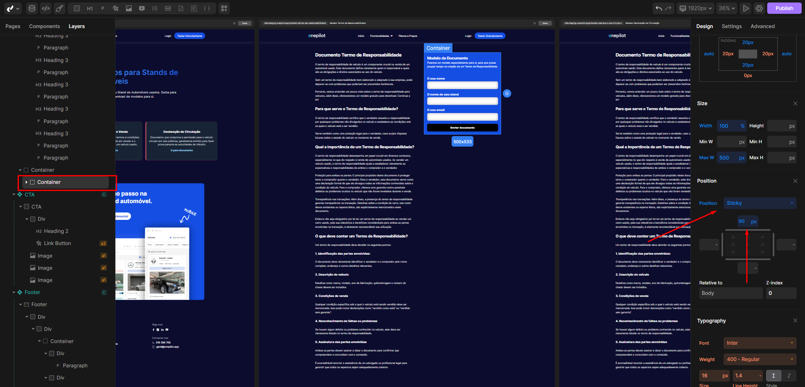Click Ir para documento link

point(182,150)
